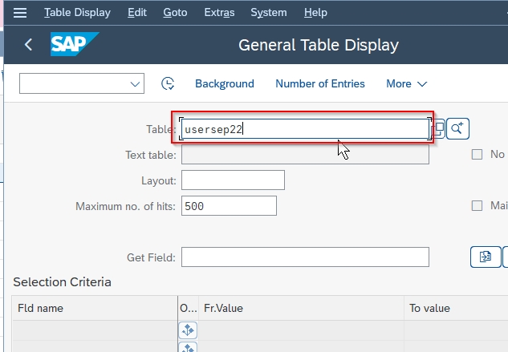Viewport: 508px width, 352px height.
Task: Focus the Layout input field
Action: 233,180
